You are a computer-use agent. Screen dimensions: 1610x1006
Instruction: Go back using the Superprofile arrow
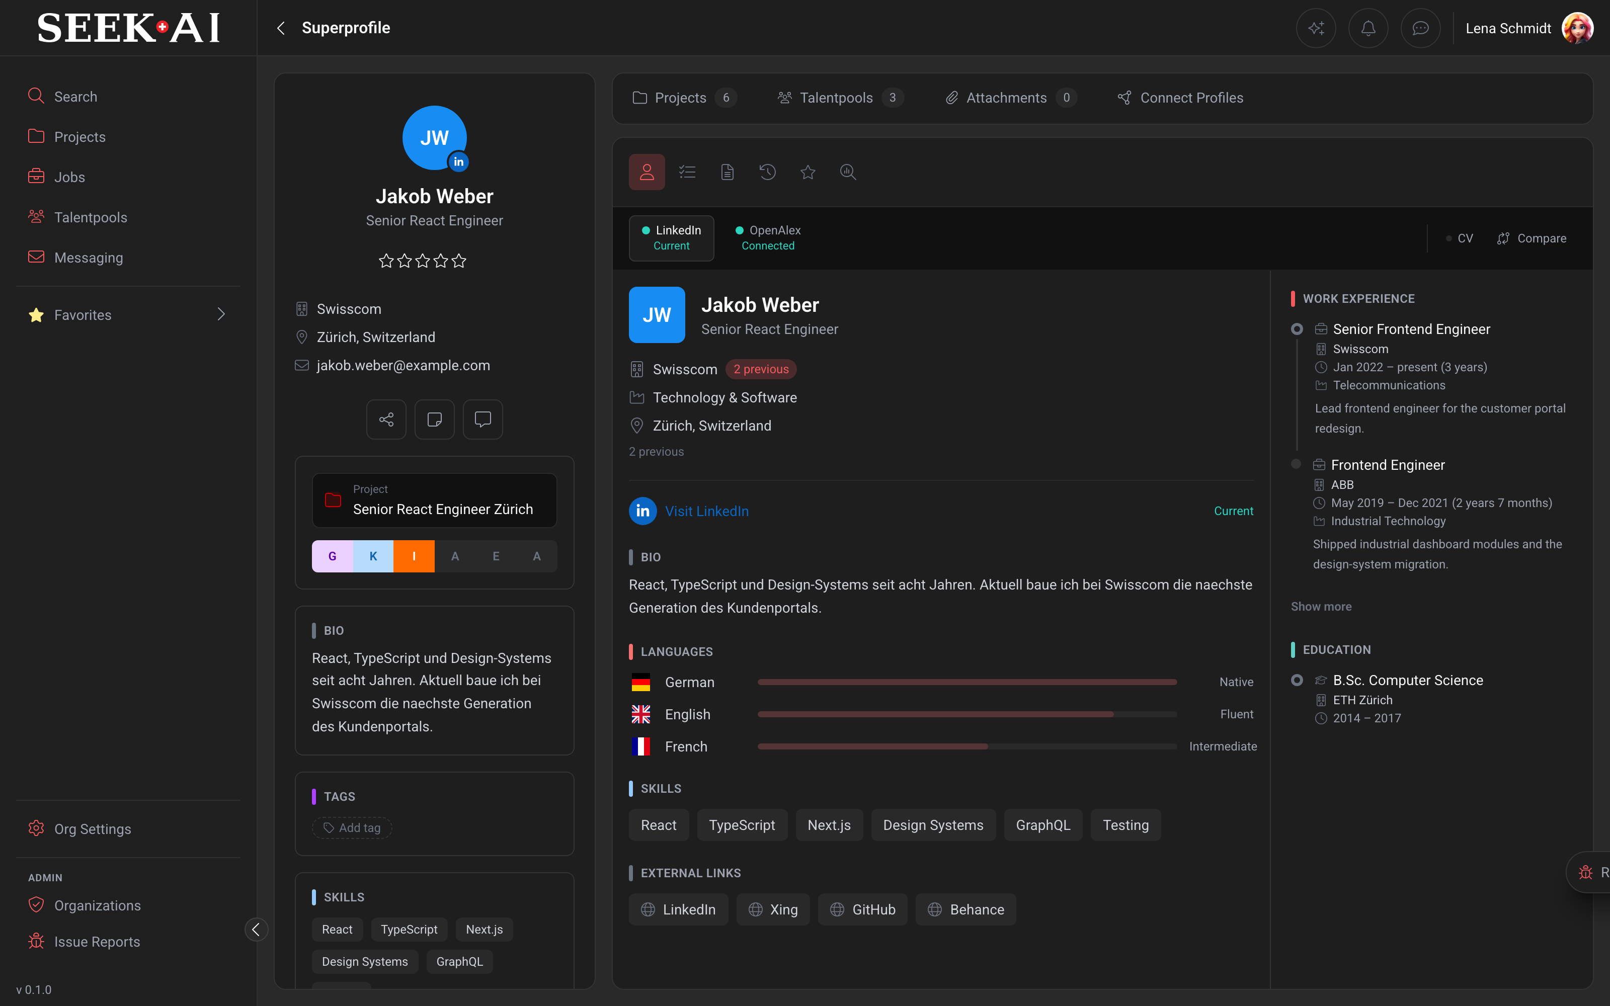point(281,28)
